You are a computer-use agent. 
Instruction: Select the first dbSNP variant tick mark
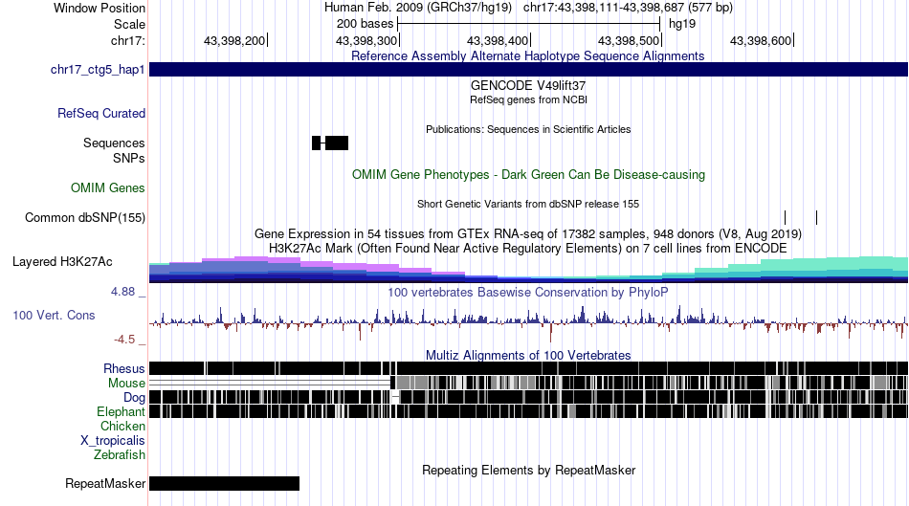785,217
